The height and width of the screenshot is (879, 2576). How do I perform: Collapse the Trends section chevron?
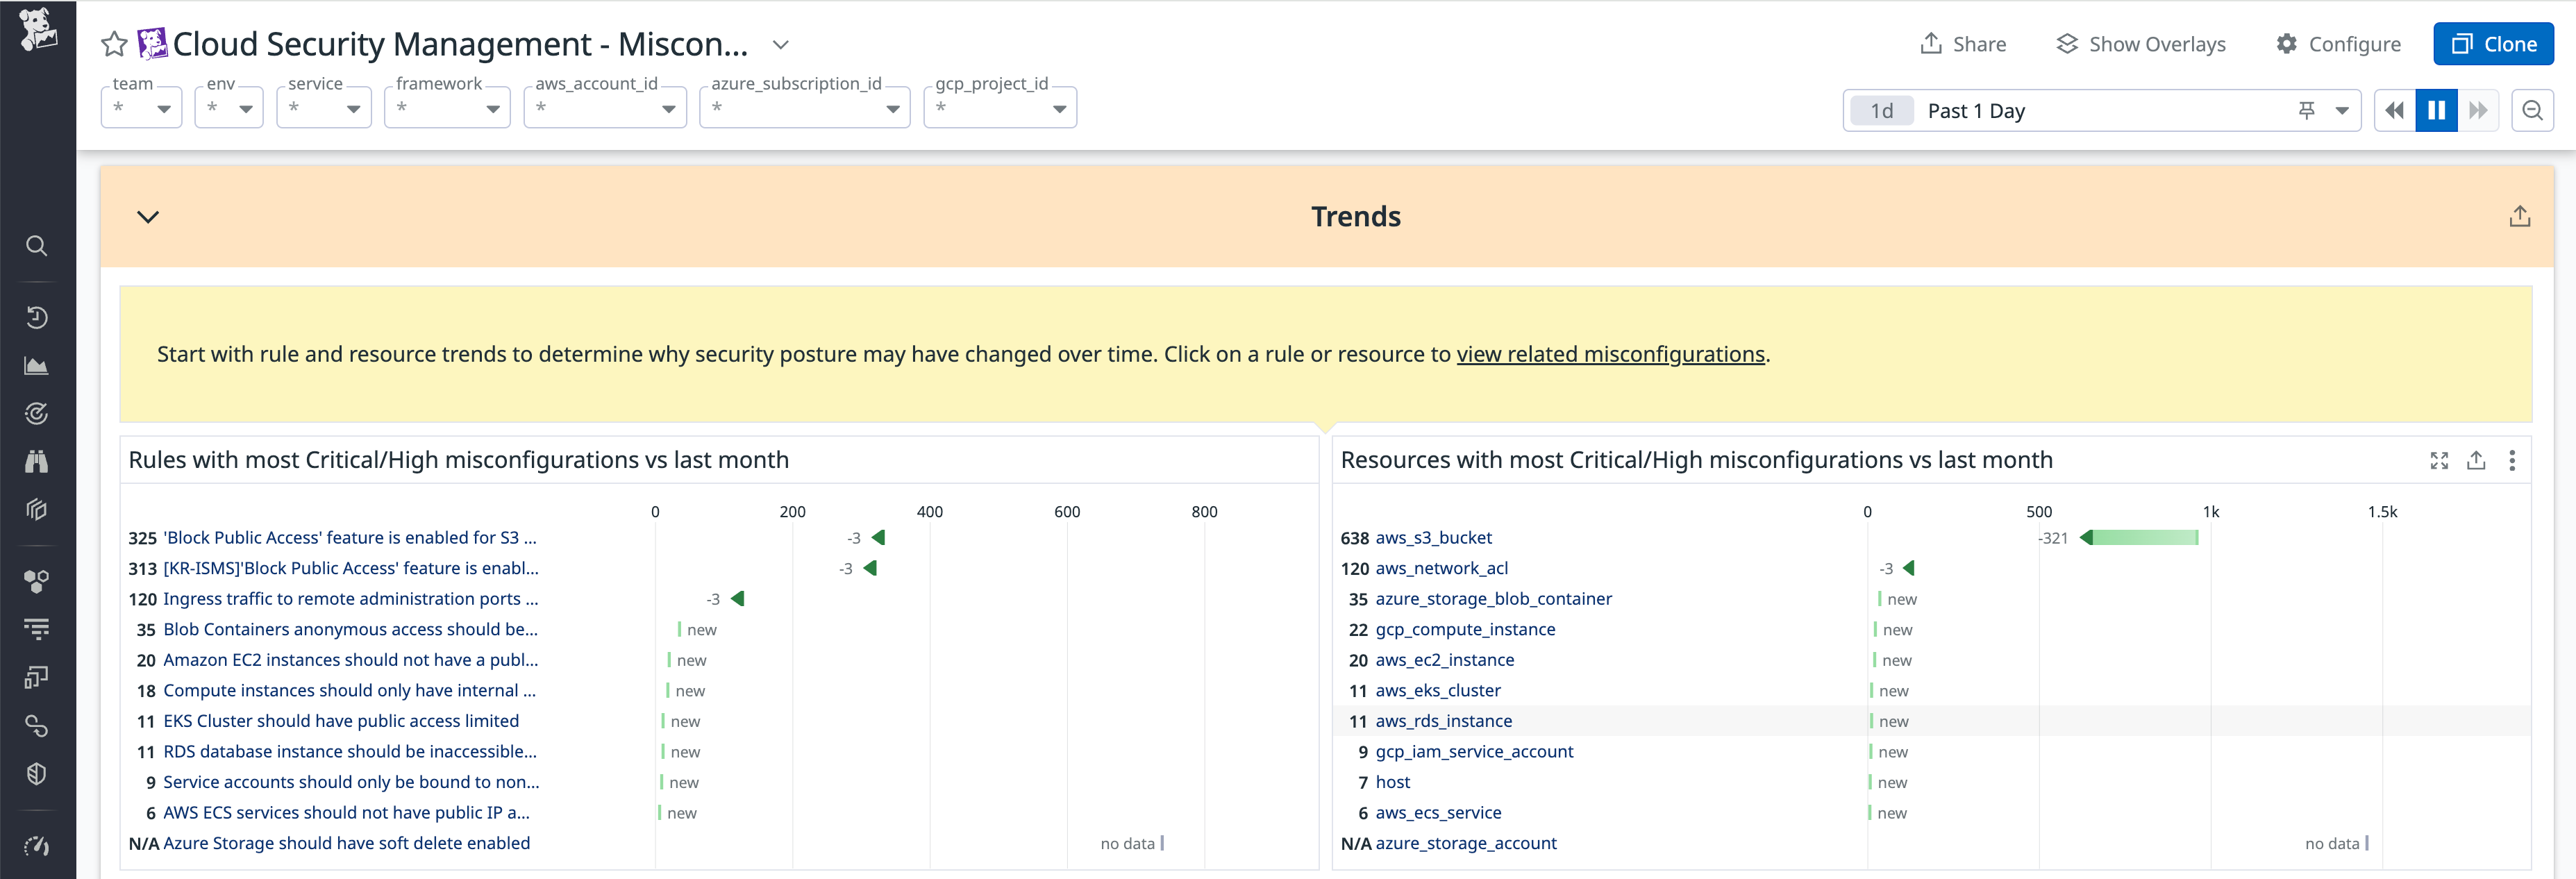click(148, 216)
